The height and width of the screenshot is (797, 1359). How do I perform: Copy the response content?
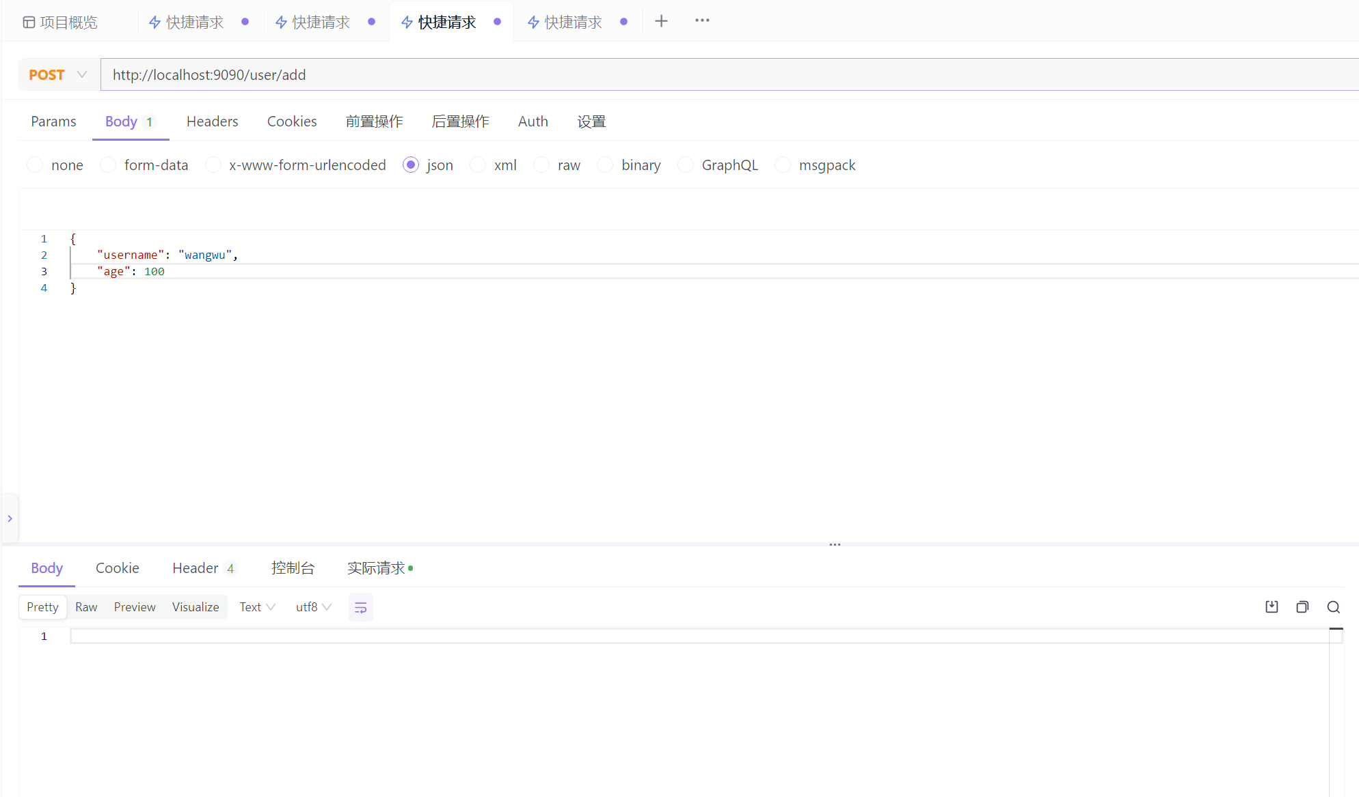coord(1302,607)
